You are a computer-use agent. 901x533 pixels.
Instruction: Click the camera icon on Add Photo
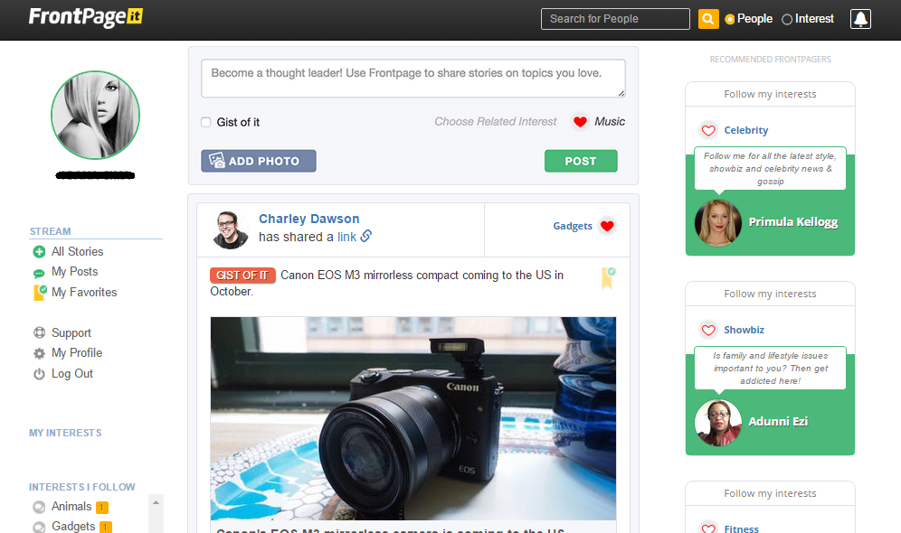pyautogui.click(x=216, y=161)
